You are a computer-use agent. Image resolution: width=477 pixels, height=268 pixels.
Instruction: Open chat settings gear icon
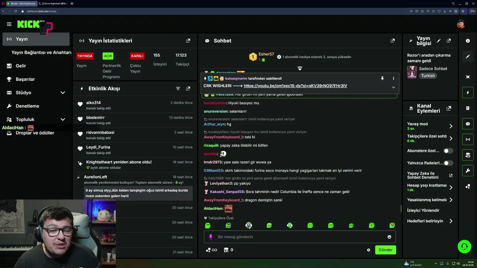point(369,250)
